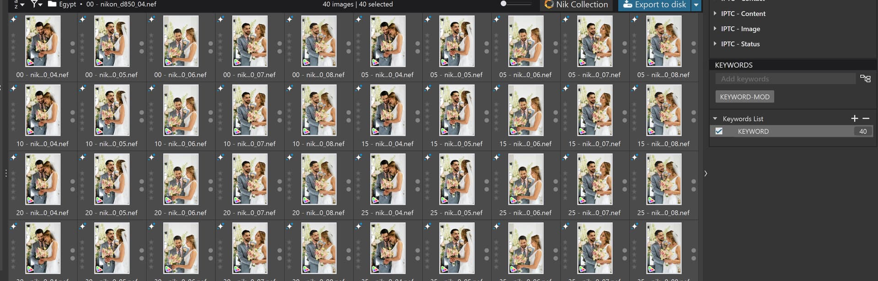Expand IPTC - Status section
The image size is (878, 281).
pyautogui.click(x=715, y=44)
